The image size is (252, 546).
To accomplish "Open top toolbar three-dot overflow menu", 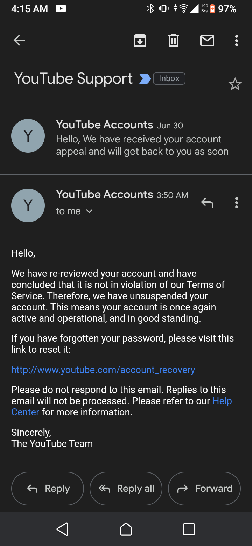I will tap(237, 41).
